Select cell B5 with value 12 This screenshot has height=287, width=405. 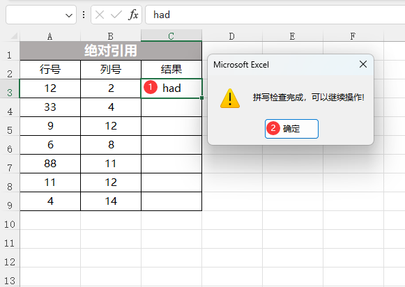point(111,126)
